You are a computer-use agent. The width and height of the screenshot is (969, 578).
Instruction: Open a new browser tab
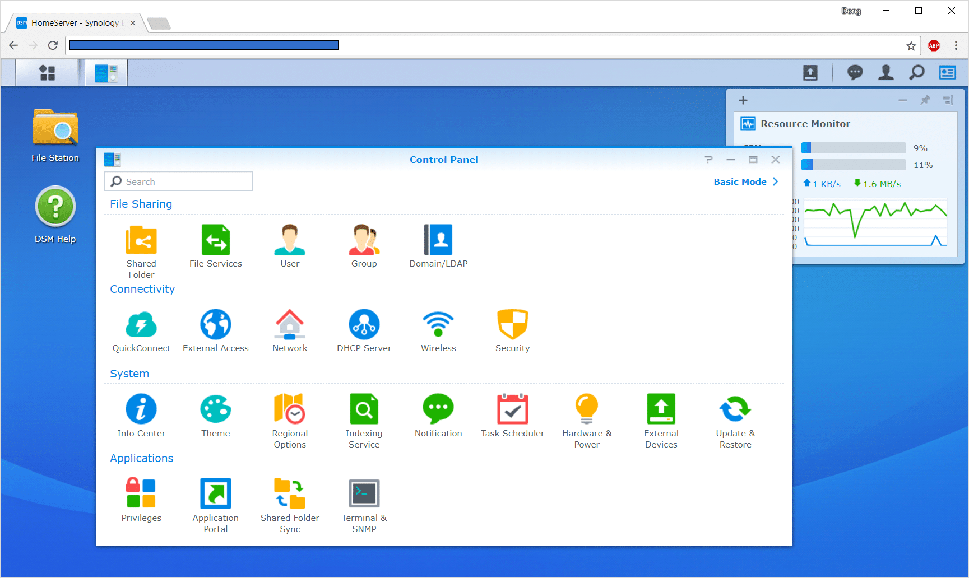159,24
